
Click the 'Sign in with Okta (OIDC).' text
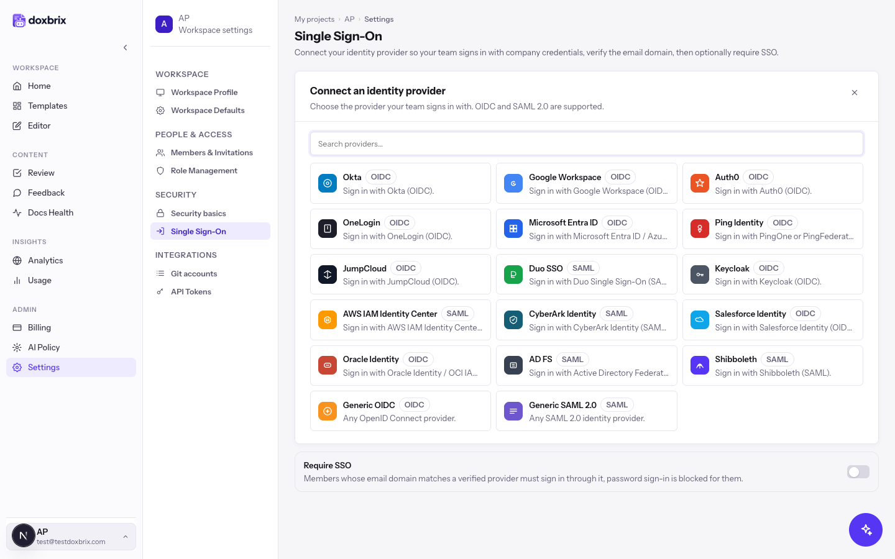pyautogui.click(x=388, y=191)
